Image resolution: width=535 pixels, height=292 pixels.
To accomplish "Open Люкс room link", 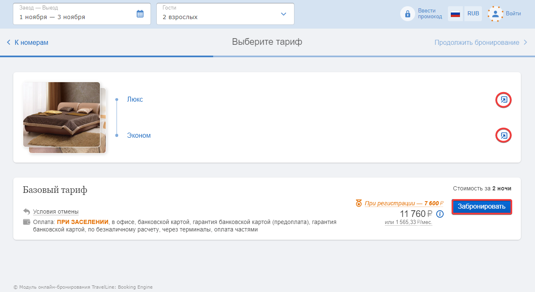I will click(135, 100).
